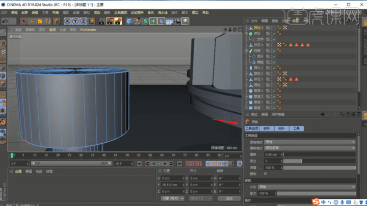367x206 pixels.
Task: Click the undo arrow in the top toolbar
Action: click(6, 21)
